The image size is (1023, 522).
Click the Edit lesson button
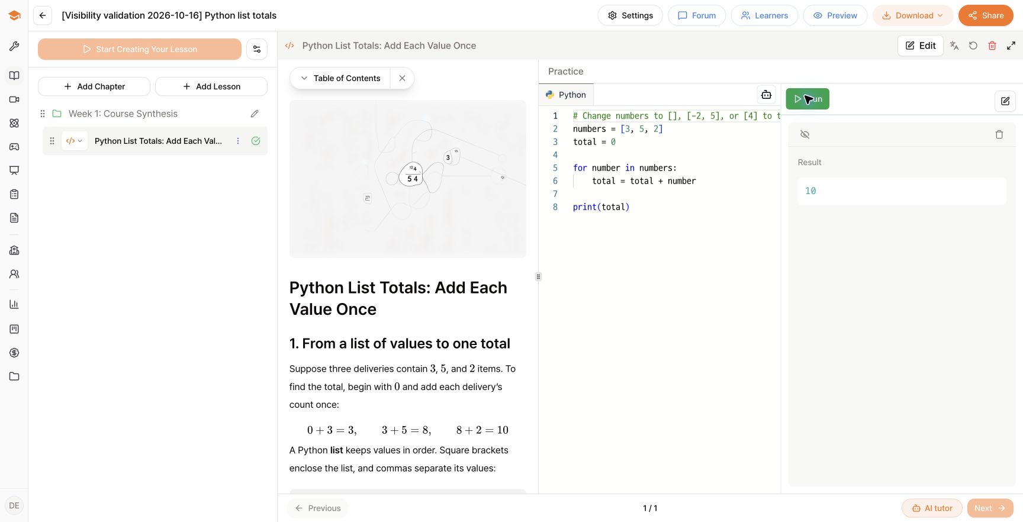click(921, 46)
